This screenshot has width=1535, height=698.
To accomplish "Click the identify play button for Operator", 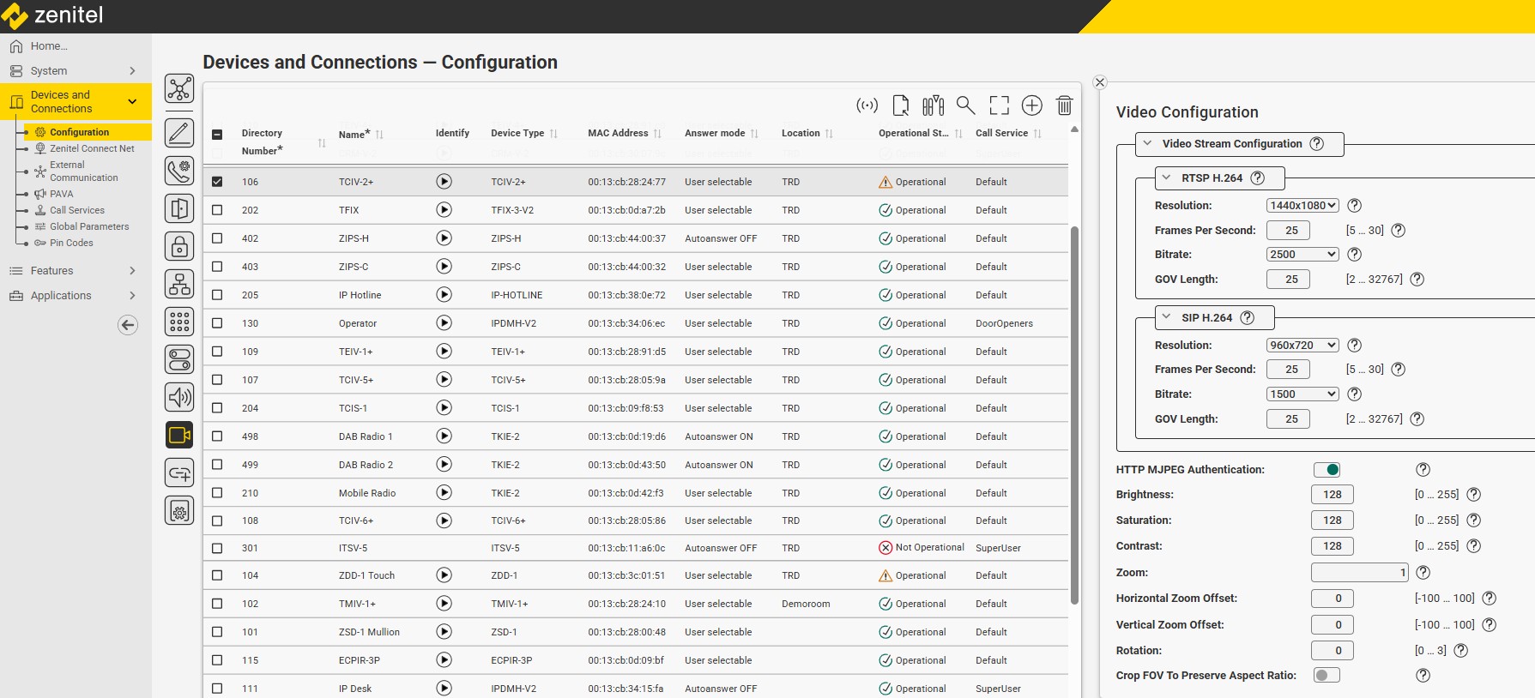I will [x=444, y=323].
